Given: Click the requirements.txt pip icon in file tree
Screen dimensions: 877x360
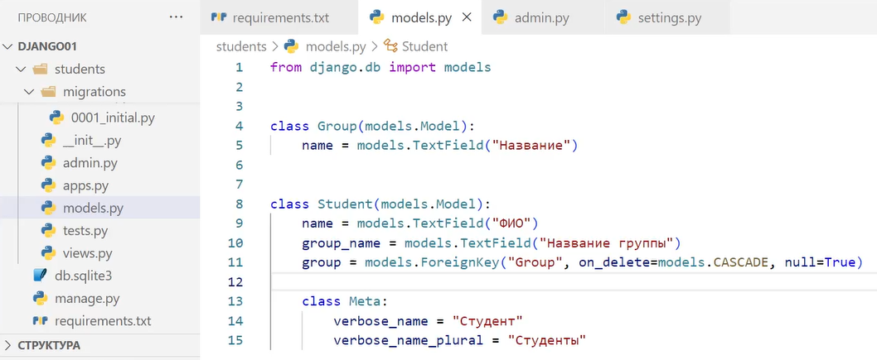Looking at the screenshot, I should click(39, 320).
